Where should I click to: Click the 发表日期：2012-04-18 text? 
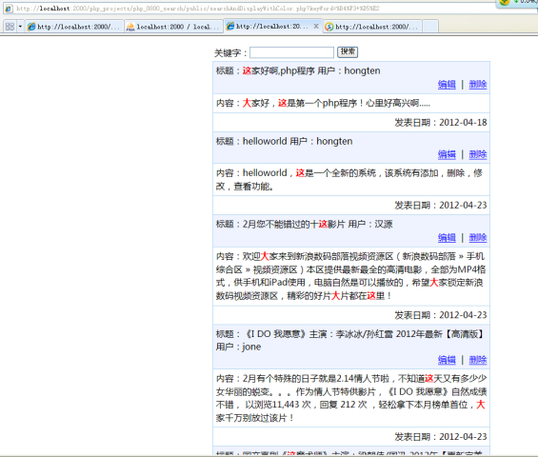441,123
